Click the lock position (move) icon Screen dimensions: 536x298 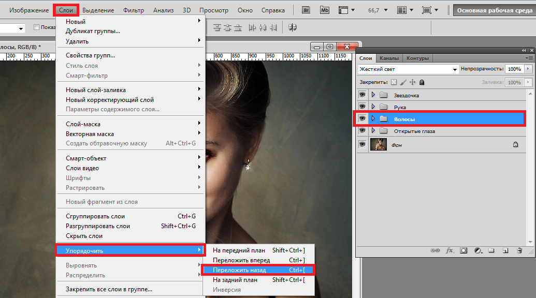click(412, 82)
